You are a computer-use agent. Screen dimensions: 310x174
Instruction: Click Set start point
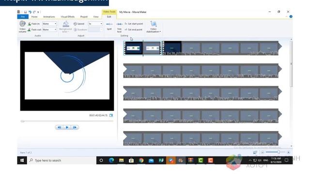pos(134,24)
